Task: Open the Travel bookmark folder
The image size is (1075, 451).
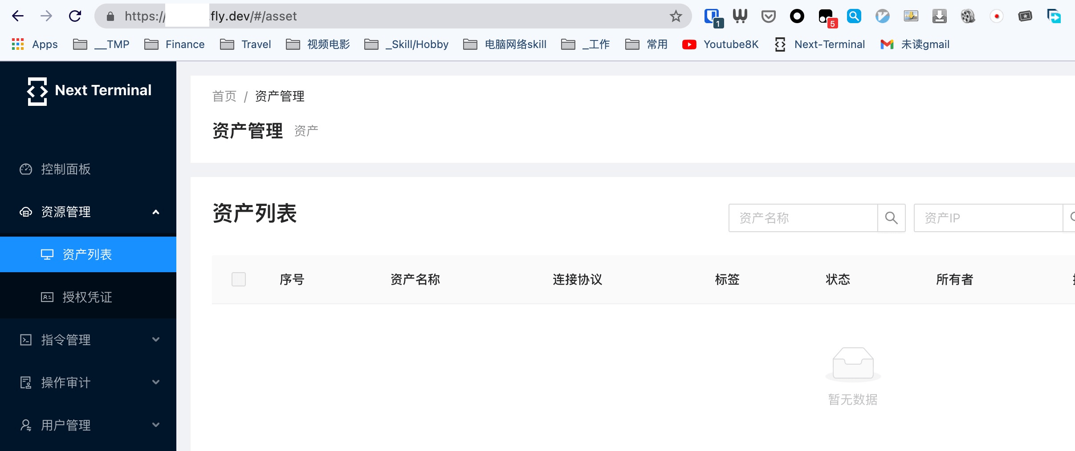Action: [246, 44]
